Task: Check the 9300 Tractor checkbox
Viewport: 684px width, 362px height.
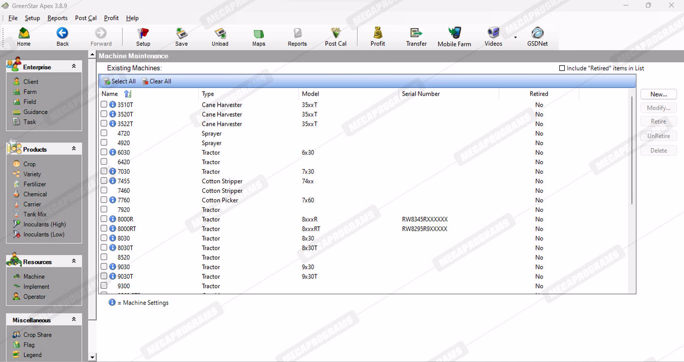Action: (x=104, y=285)
